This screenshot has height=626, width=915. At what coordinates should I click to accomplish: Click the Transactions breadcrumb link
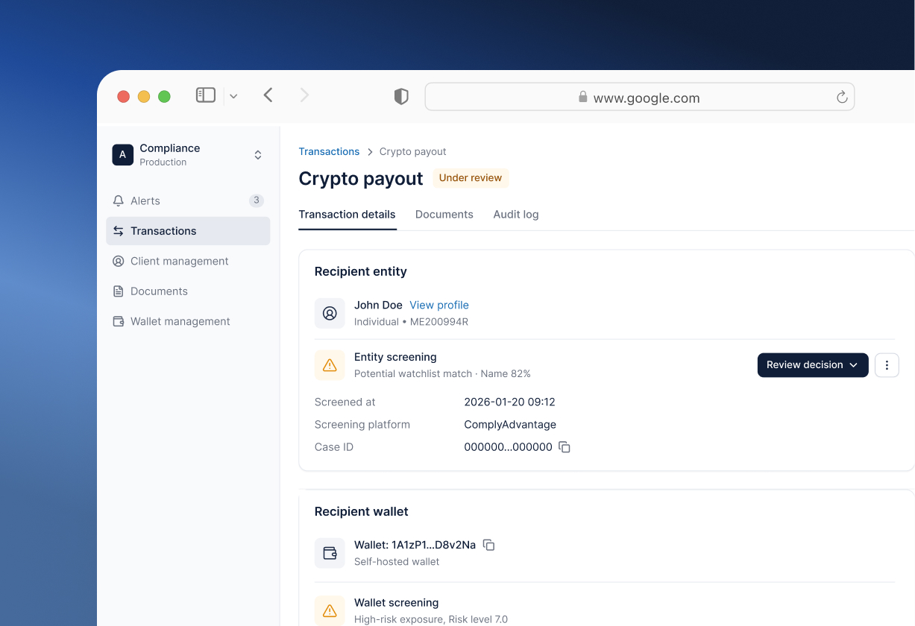coord(329,151)
